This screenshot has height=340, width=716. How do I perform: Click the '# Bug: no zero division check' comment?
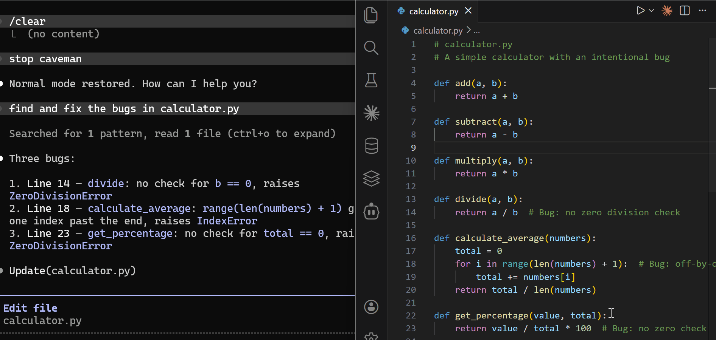click(x=604, y=212)
